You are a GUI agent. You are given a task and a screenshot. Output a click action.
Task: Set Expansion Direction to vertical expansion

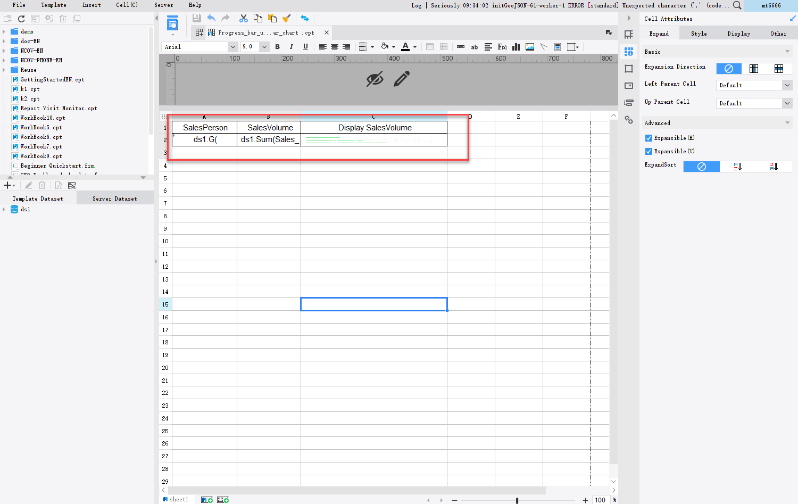coord(754,68)
